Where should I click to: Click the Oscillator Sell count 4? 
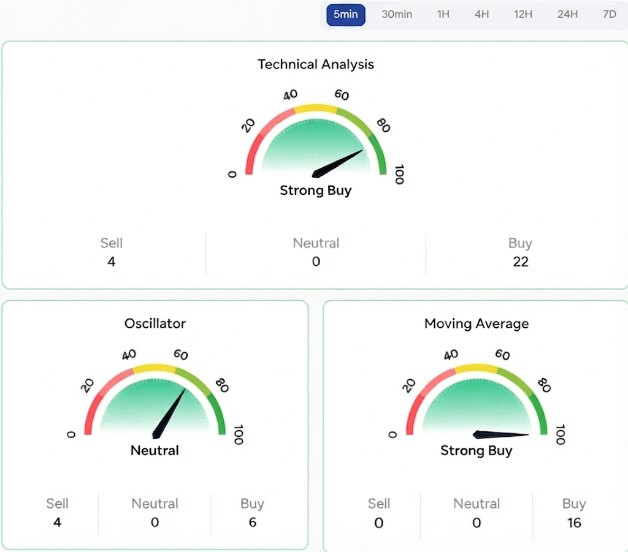pos(57,522)
